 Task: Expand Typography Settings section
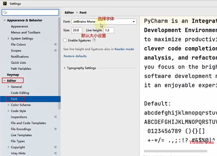(65, 68)
